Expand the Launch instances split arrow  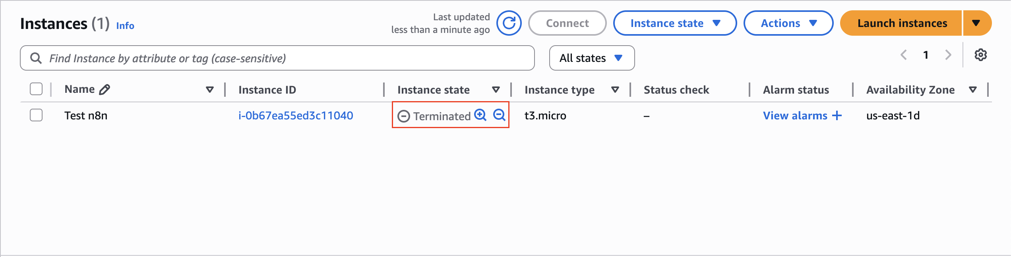click(976, 23)
